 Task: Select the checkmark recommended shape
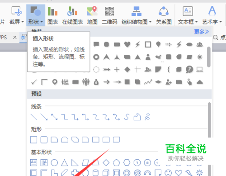coord(34,82)
